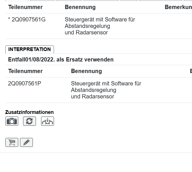Click 'Abstandsregelung' in the first part description

(87, 26)
